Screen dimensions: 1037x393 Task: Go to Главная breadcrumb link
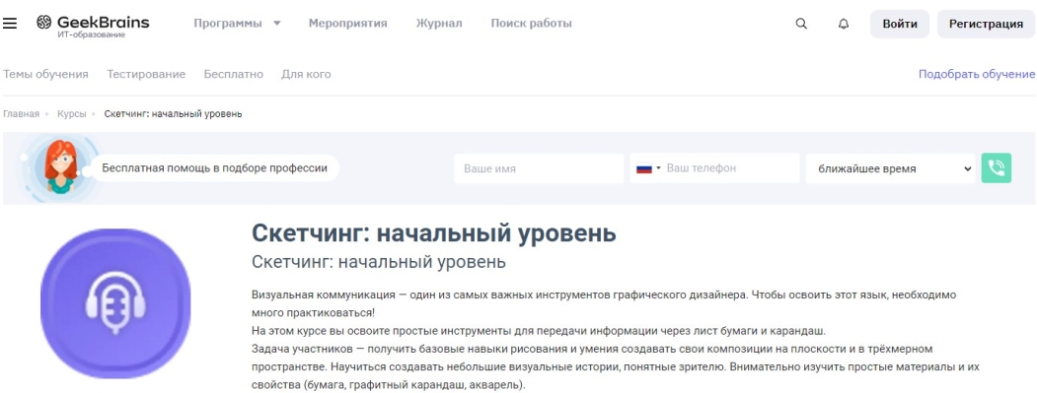pyautogui.click(x=21, y=113)
